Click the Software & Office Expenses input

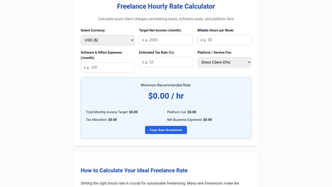[x=107, y=67]
